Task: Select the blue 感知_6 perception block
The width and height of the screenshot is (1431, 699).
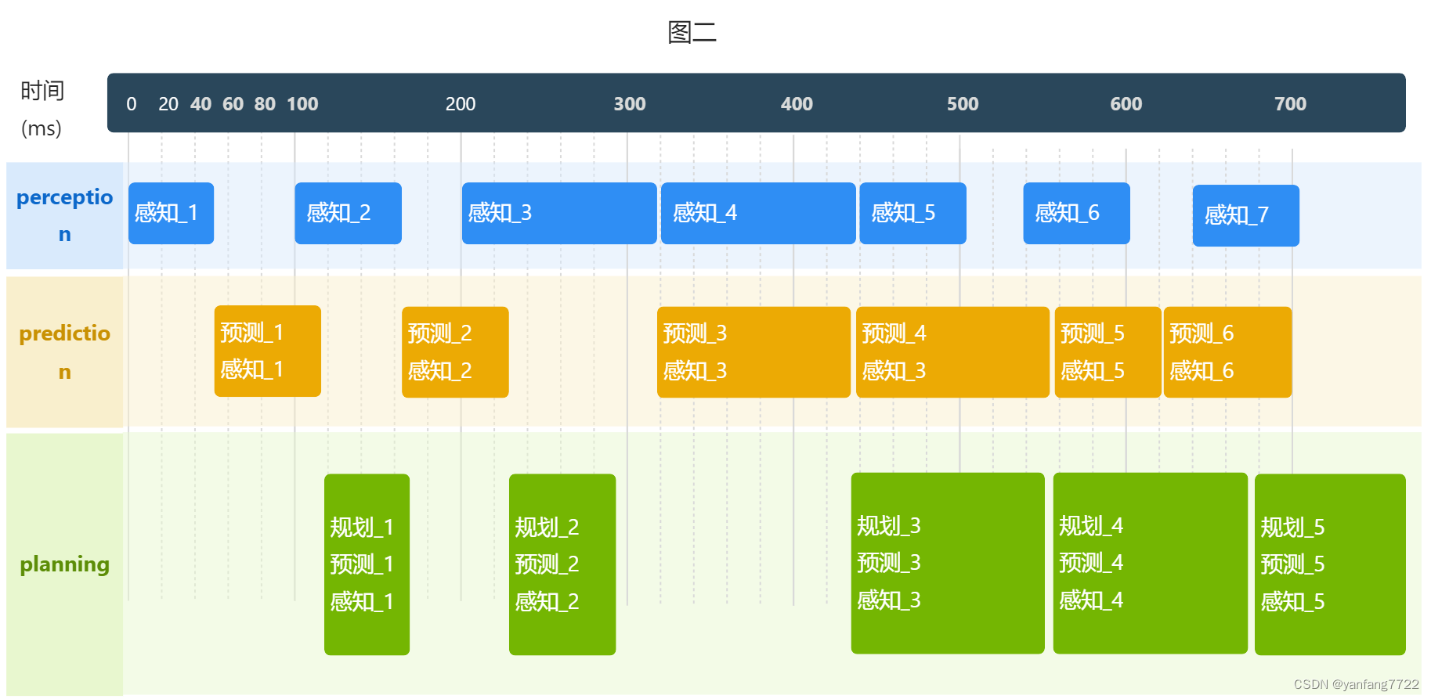Action: 1076,213
